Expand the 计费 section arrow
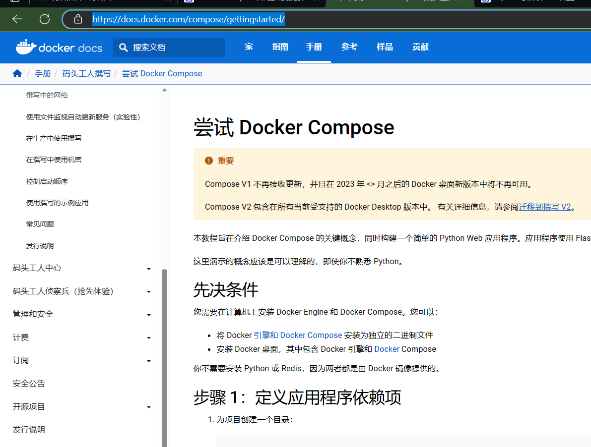 (x=149, y=338)
